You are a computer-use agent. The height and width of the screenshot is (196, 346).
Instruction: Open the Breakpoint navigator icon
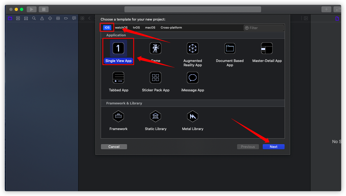pos(66,18)
